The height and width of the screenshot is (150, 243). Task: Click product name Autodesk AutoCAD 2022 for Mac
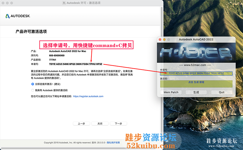[x=67, y=51]
